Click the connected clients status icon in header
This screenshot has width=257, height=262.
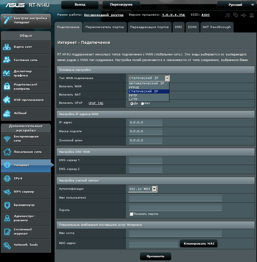point(227,15)
